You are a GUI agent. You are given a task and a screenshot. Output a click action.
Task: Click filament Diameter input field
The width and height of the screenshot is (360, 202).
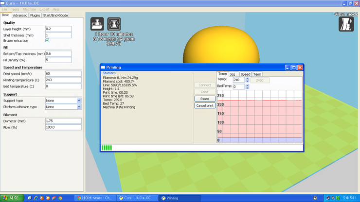point(63,121)
